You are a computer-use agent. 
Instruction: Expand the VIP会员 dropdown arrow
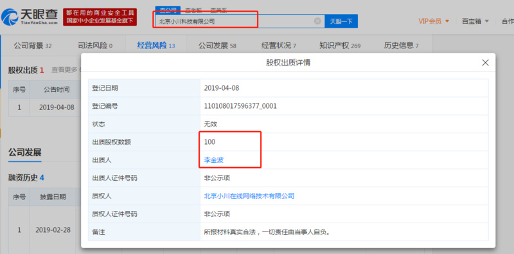coord(447,21)
